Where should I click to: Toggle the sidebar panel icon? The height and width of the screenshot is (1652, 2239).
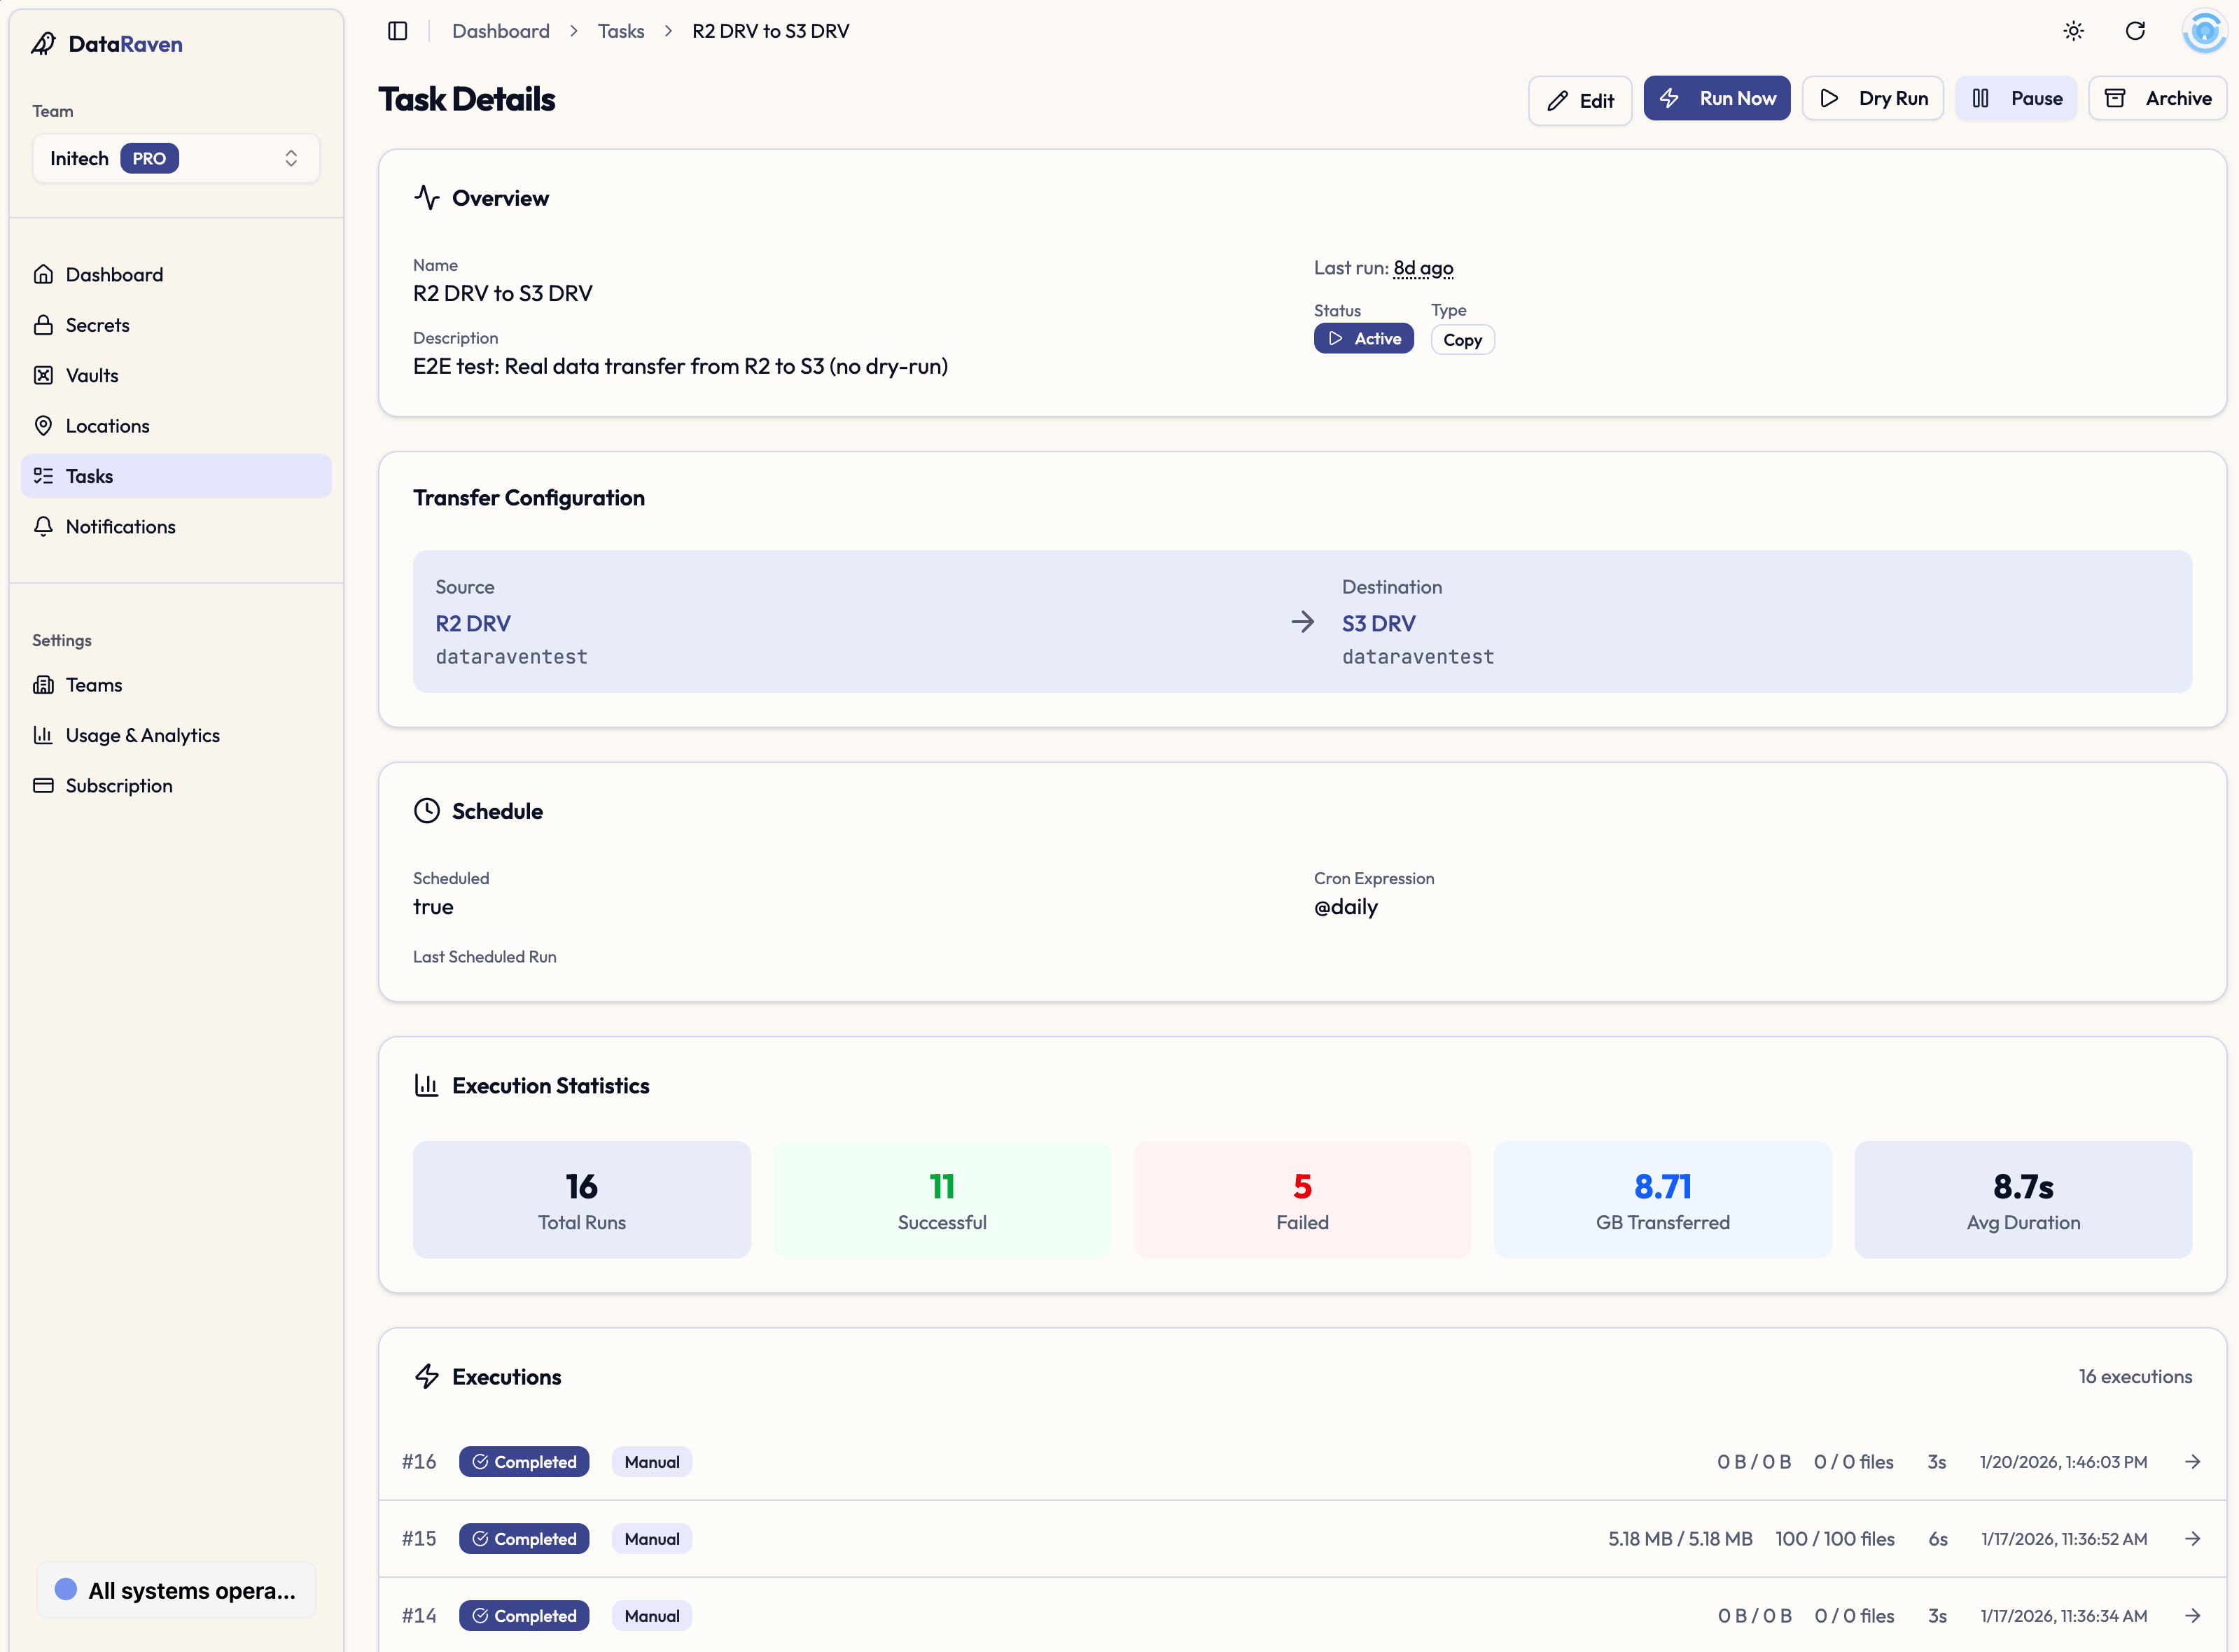coord(397,31)
